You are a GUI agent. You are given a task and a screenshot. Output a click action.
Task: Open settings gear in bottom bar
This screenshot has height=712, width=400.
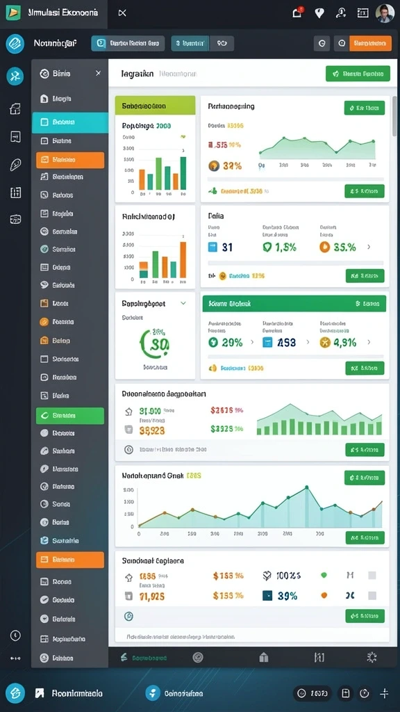click(372, 657)
